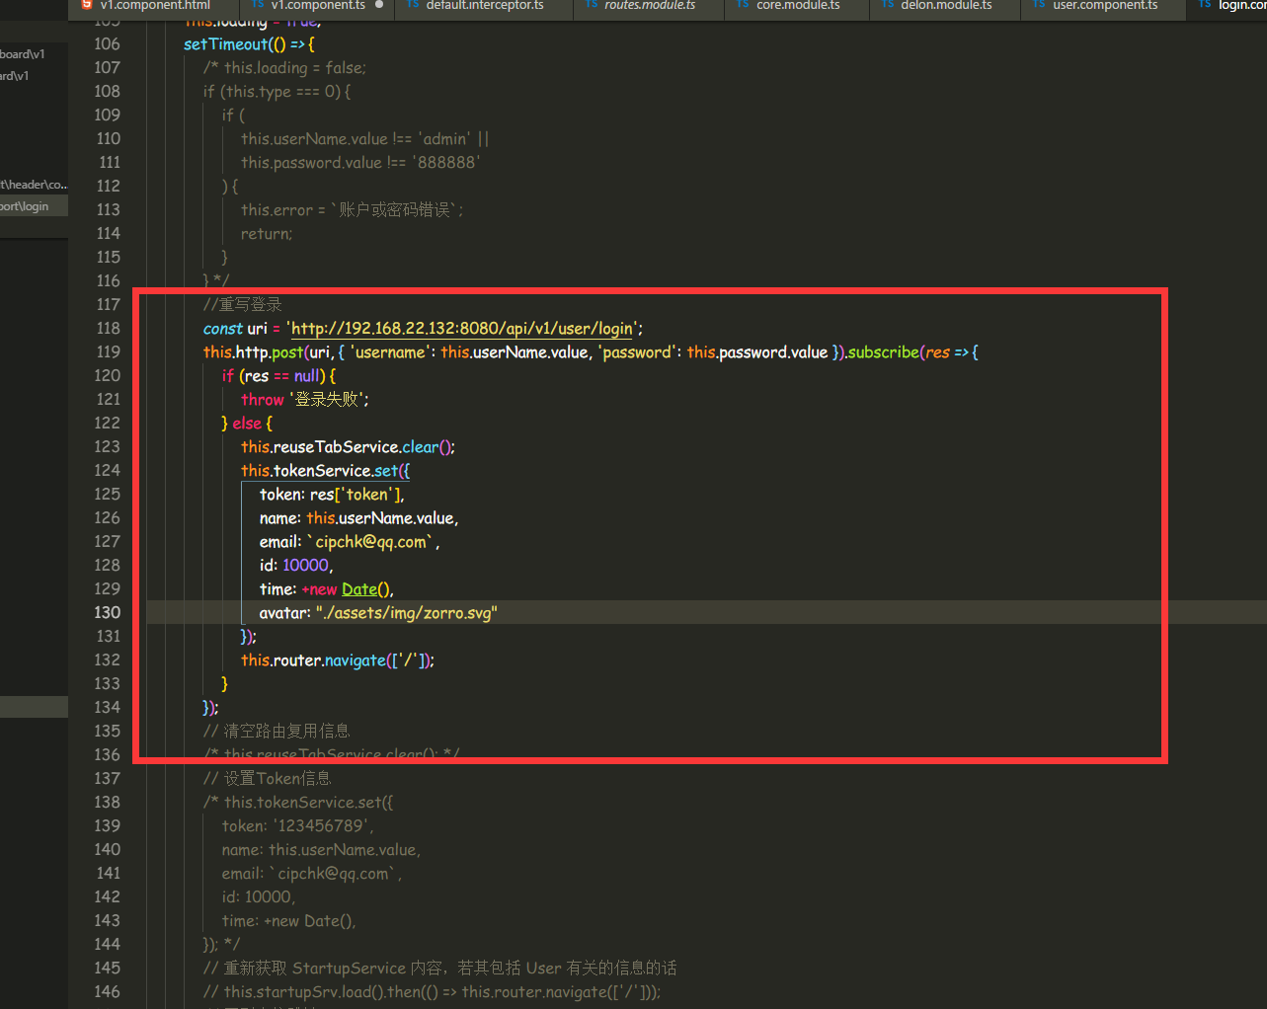Click the TS icon on user.component.ts tab
The width and height of the screenshot is (1267, 1009).
click(1040, 5)
